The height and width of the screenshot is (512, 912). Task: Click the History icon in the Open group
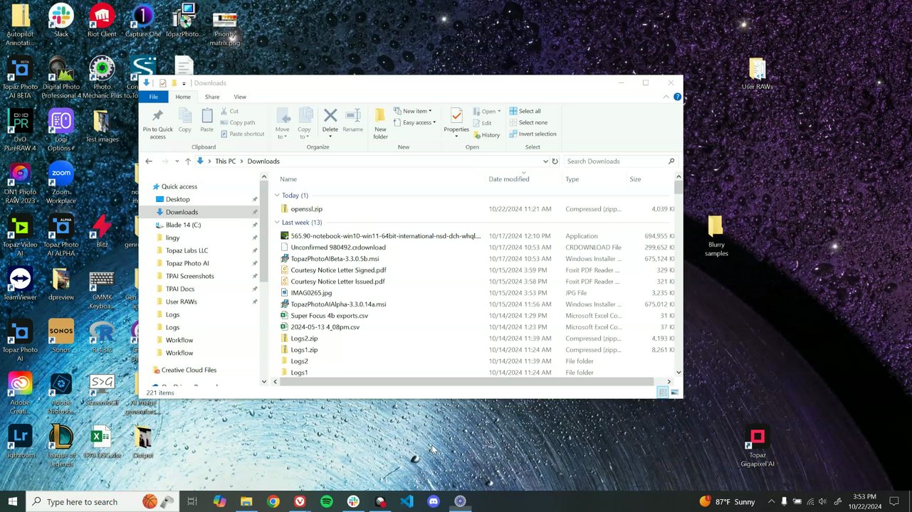pyautogui.click(x=478, y=135)
